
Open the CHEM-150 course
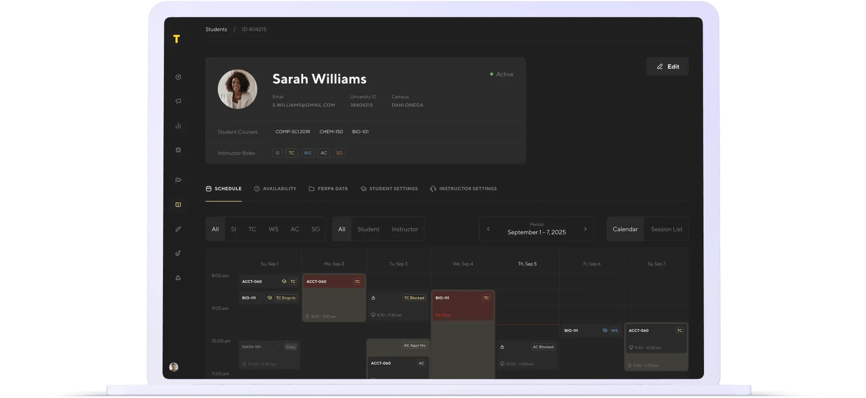[331, 132]
